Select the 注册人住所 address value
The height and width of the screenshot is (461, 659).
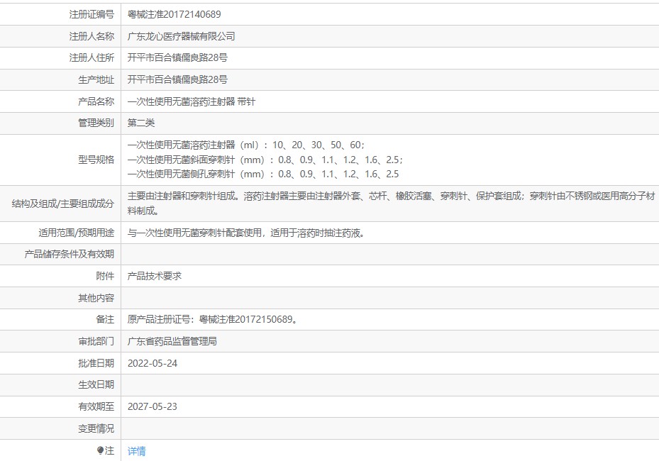tap(177, 57)
